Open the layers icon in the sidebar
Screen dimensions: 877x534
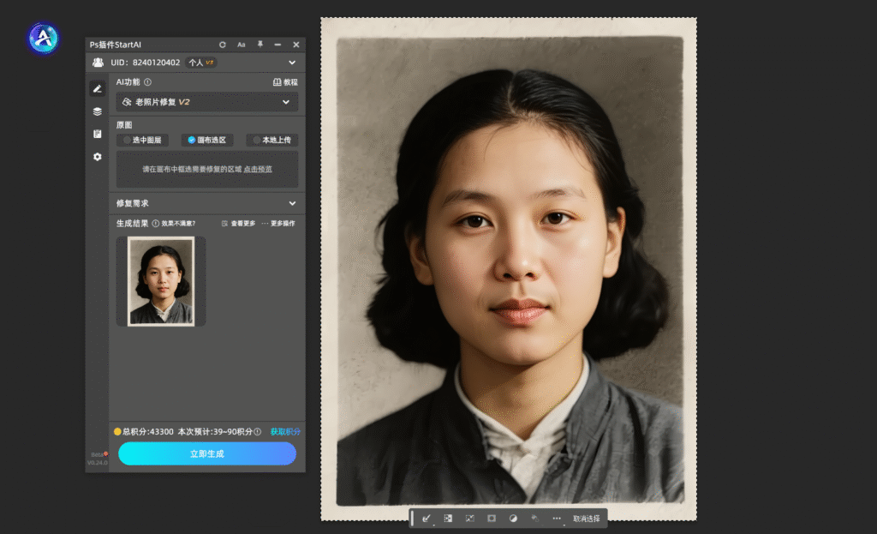pos(98,111)
